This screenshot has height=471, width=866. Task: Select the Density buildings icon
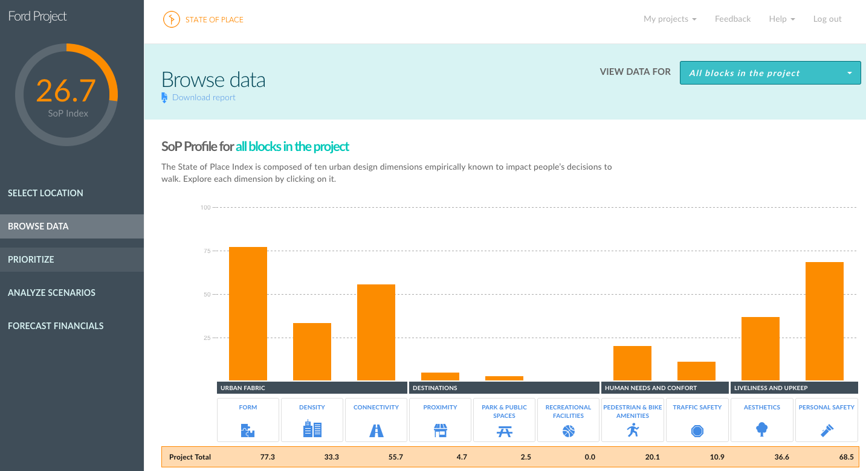point(312,429)
